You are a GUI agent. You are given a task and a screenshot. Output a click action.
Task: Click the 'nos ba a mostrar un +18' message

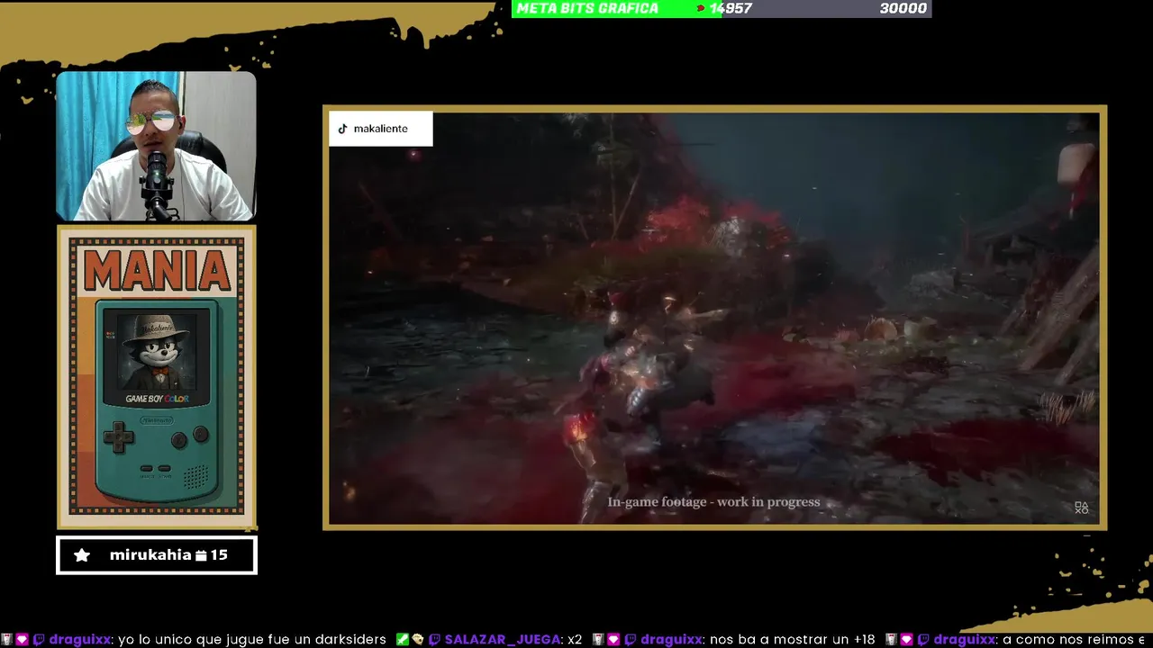pyautogui.click(x=793, y=639)
